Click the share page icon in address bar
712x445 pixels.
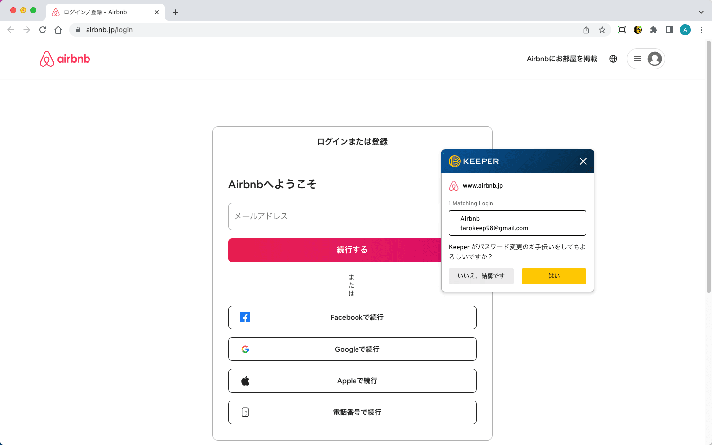pyautogui.click(x=586, y=30)
